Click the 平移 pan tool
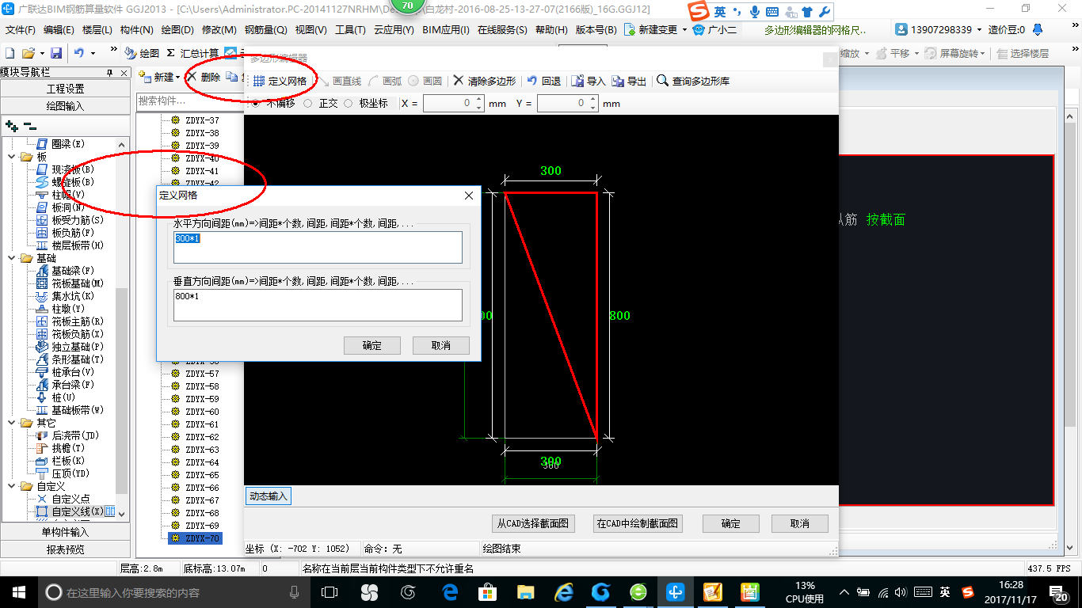The height and width of the screenshot is (608, 1082). (893, 53)
